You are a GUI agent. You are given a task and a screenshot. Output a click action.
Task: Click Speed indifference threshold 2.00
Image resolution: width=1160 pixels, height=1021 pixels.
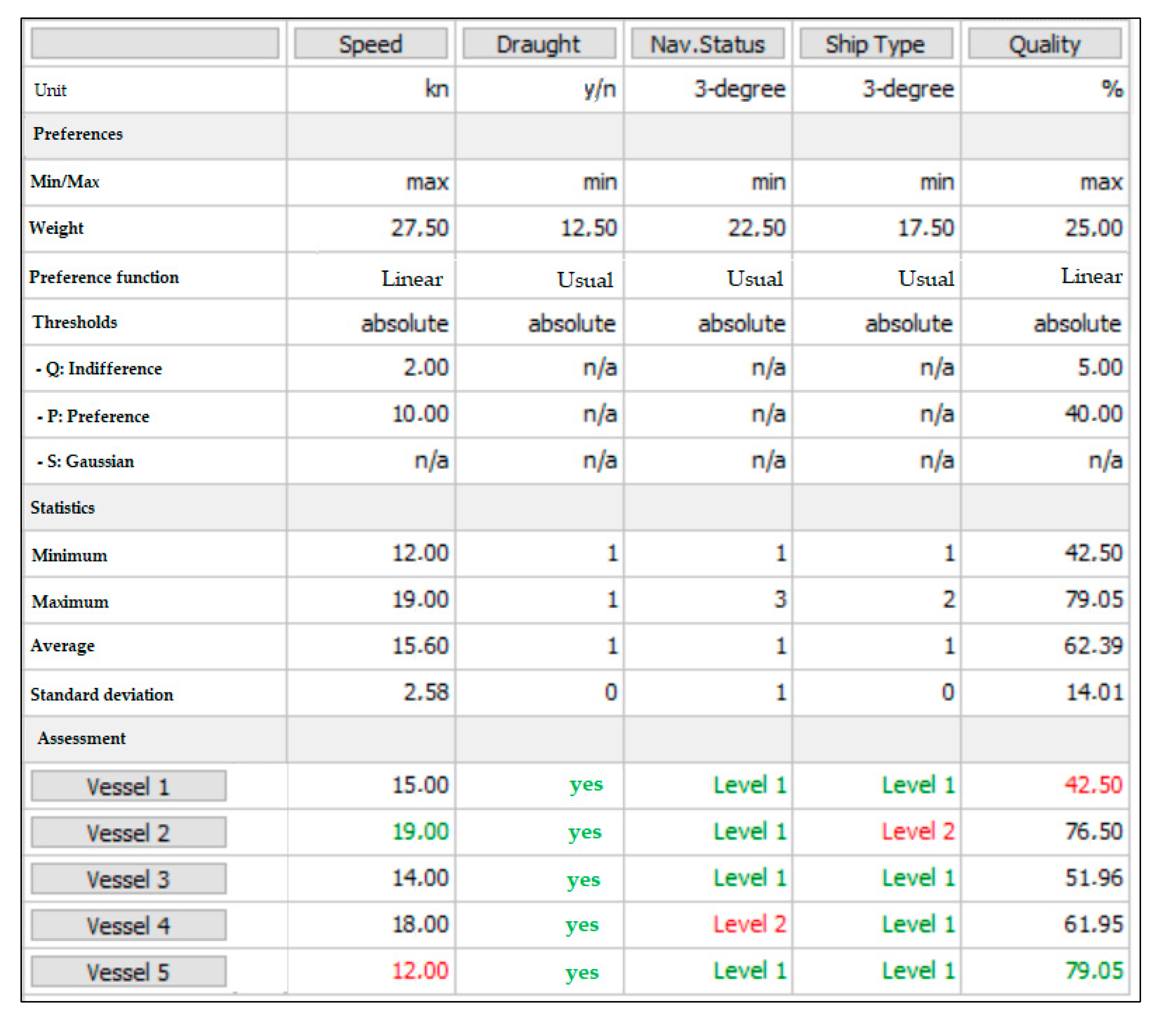[426, 368]
